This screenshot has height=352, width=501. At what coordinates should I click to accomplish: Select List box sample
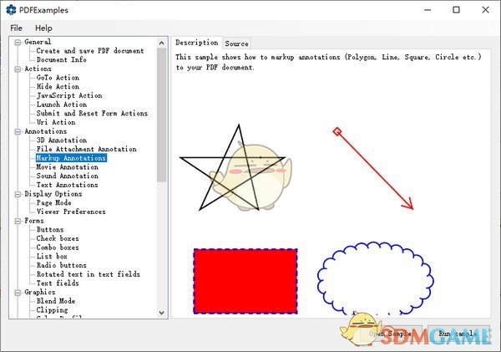(52, 257)
